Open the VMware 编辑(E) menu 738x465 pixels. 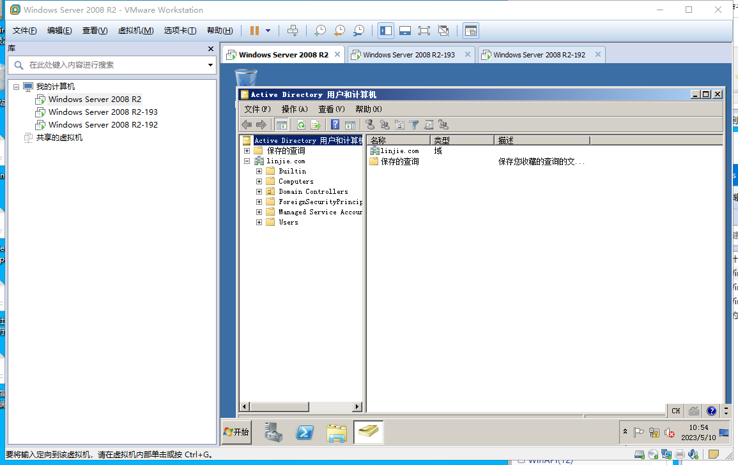[x=59, y=31]
